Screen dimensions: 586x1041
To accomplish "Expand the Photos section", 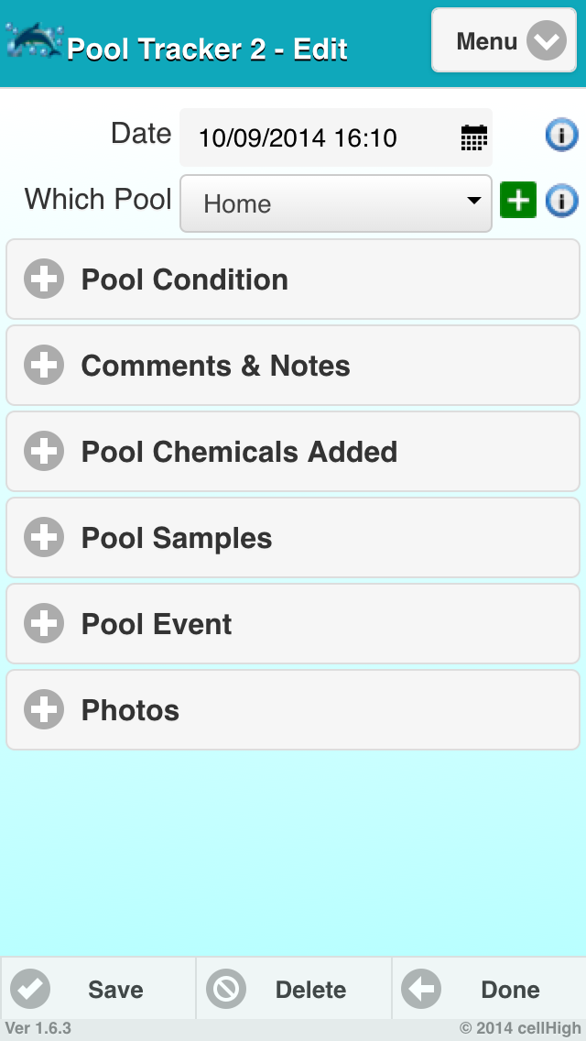I will pos(293,710).
